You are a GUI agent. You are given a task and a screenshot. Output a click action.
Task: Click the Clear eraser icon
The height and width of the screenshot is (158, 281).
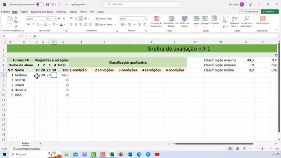[x=224, y=26]
